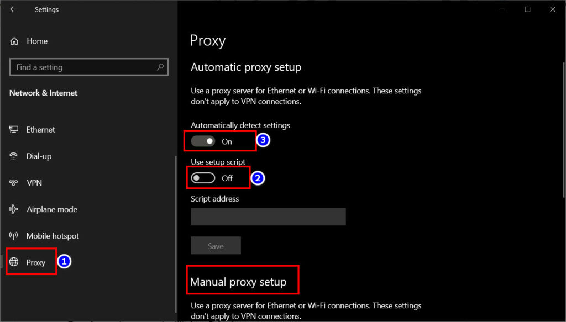Enable the Use setup script toggle
This screenshot has width=566, height=322.
(202, 178)
